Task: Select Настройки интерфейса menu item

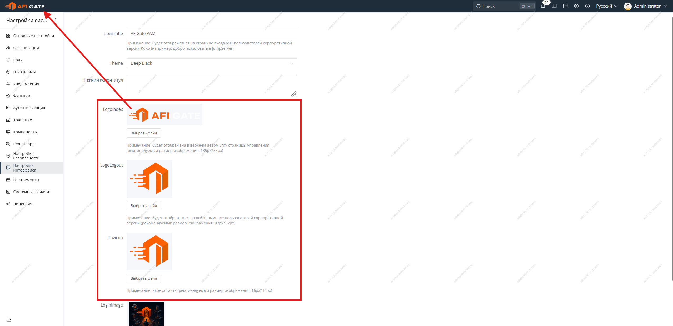Action: pos(32,168)
